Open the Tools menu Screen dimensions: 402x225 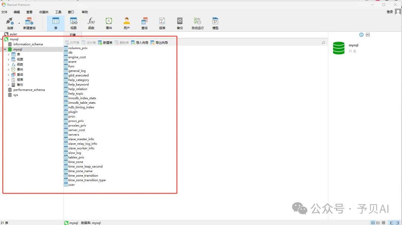(x=58, y=12)
